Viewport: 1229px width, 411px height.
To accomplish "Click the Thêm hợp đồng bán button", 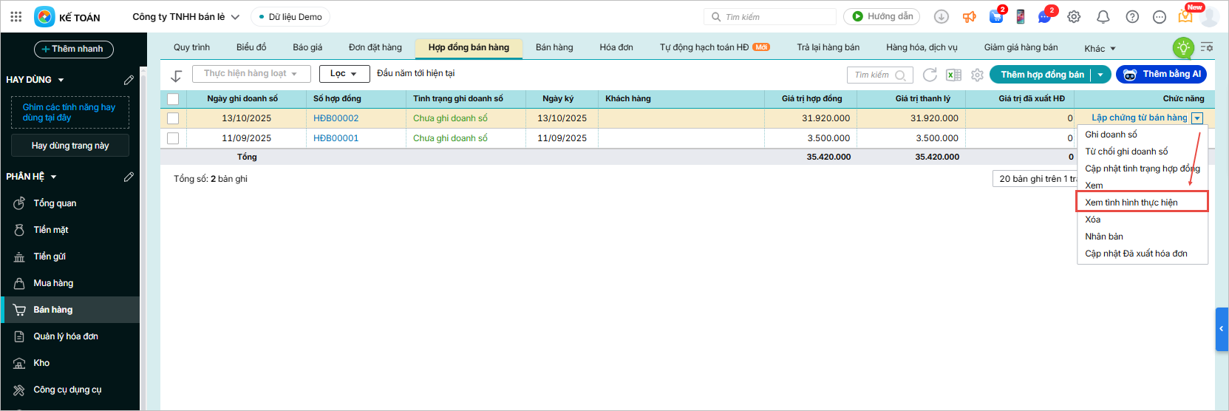I will (x=1042, y=75).
